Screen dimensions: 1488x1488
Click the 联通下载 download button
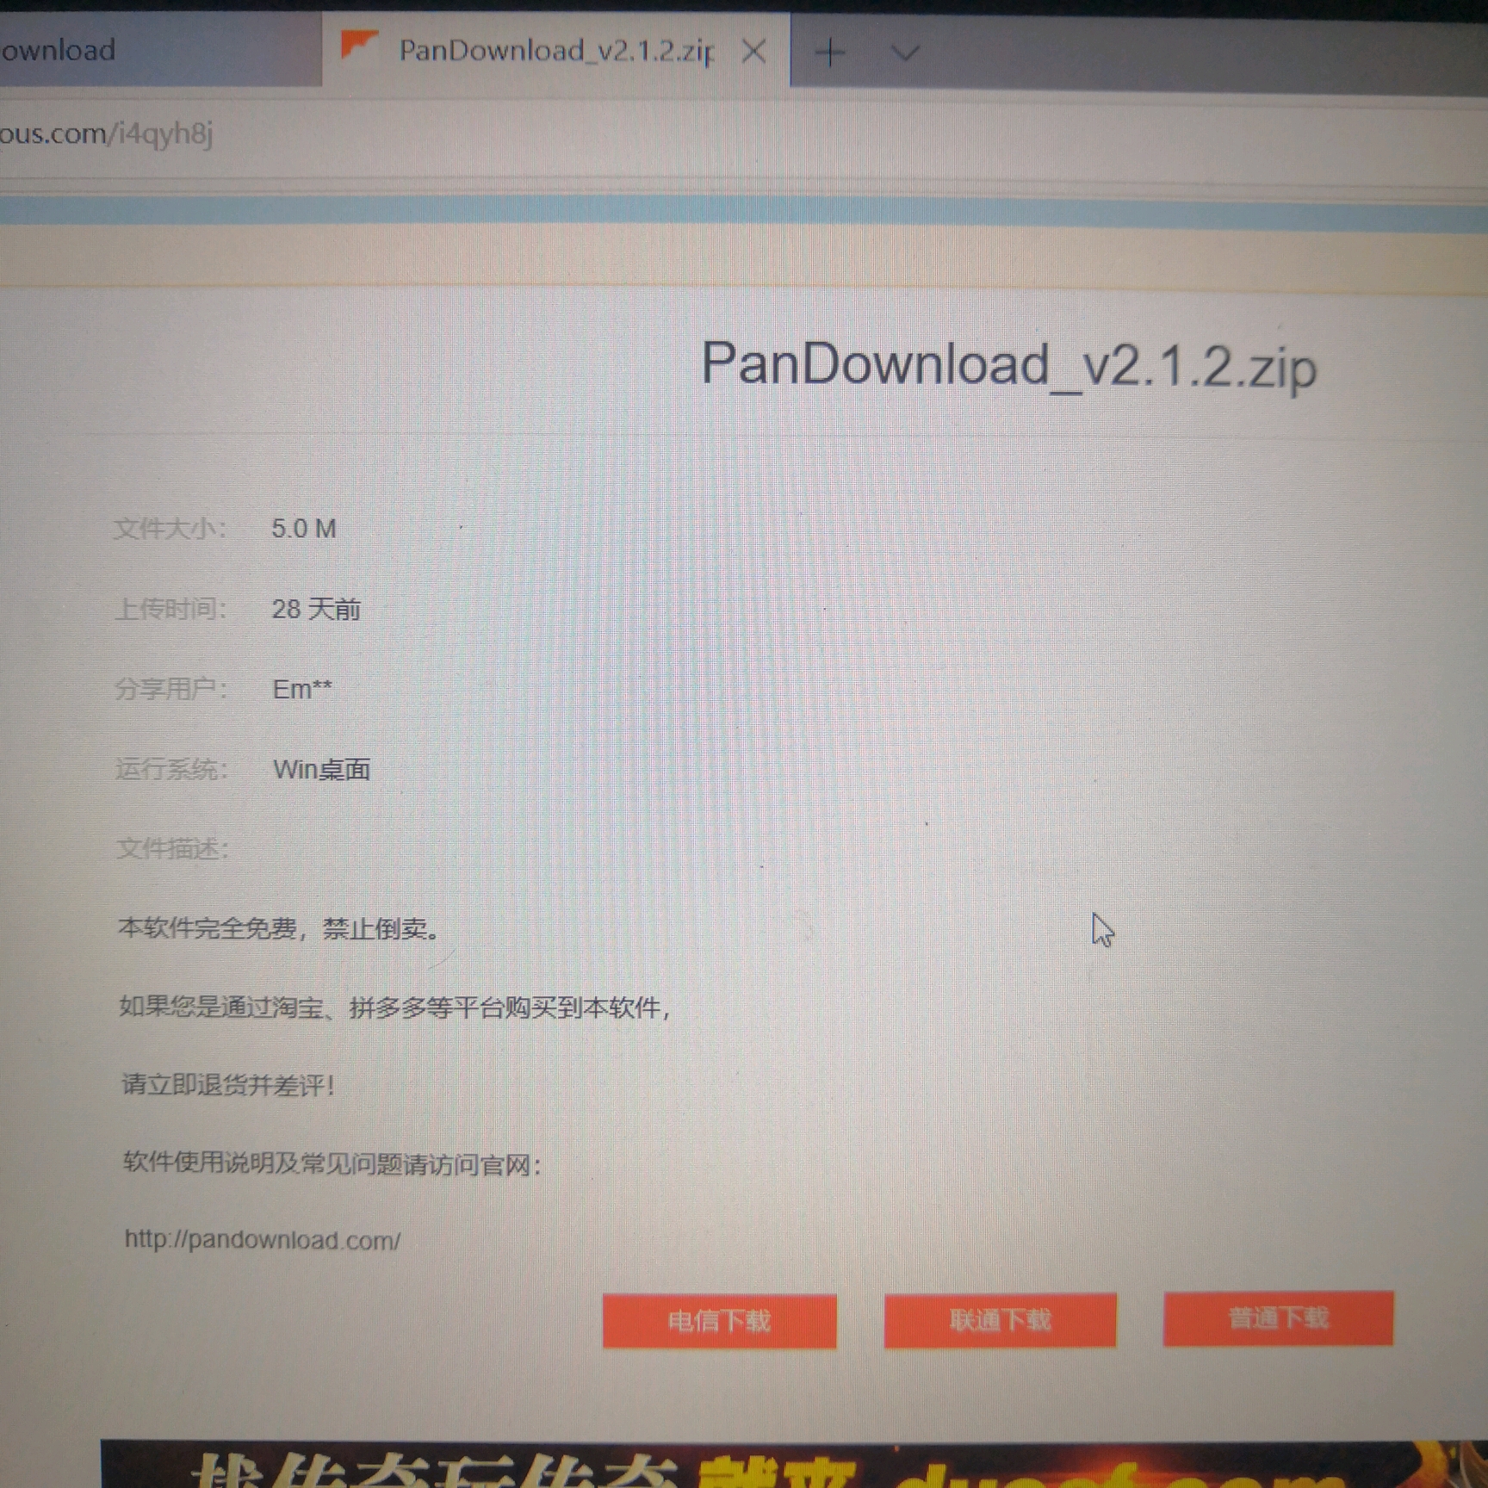click(1000, 1319)
